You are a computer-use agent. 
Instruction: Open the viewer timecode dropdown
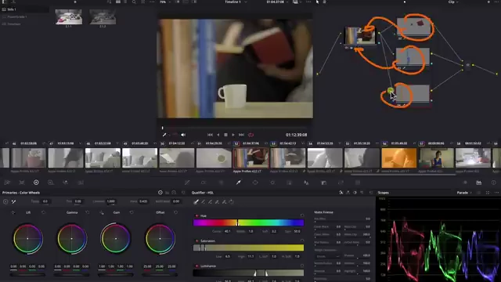(277, 2)
